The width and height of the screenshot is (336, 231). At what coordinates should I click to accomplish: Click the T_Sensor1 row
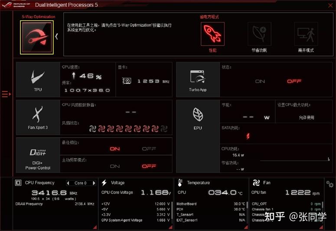click(x=211, y=215)
